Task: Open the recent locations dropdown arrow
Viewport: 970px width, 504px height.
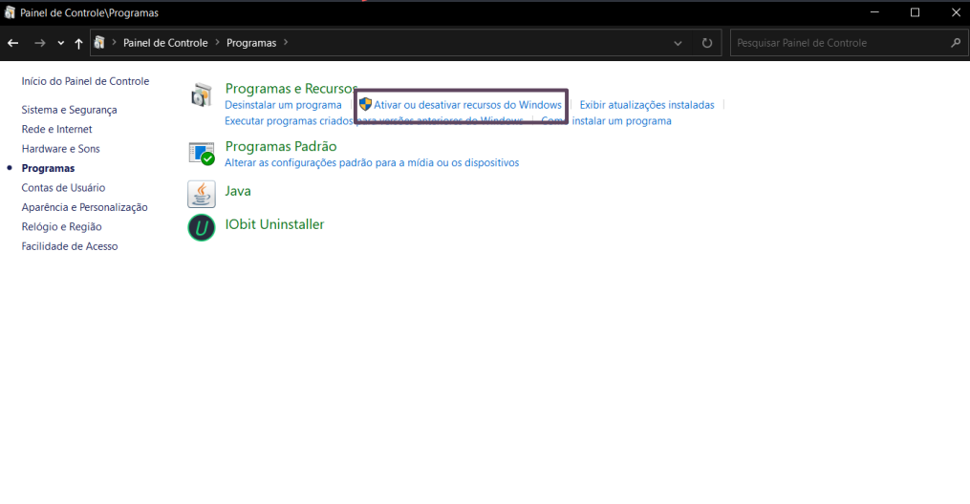Action: [x=60, y=43]
